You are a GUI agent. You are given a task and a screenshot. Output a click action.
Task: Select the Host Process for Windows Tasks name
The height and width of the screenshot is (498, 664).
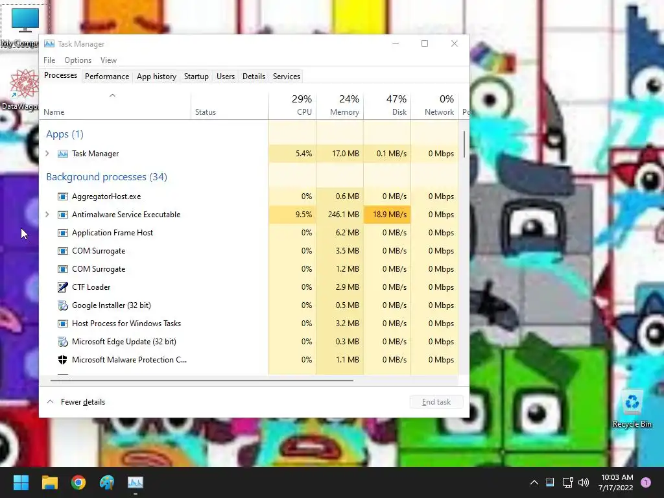pos(126,324)
